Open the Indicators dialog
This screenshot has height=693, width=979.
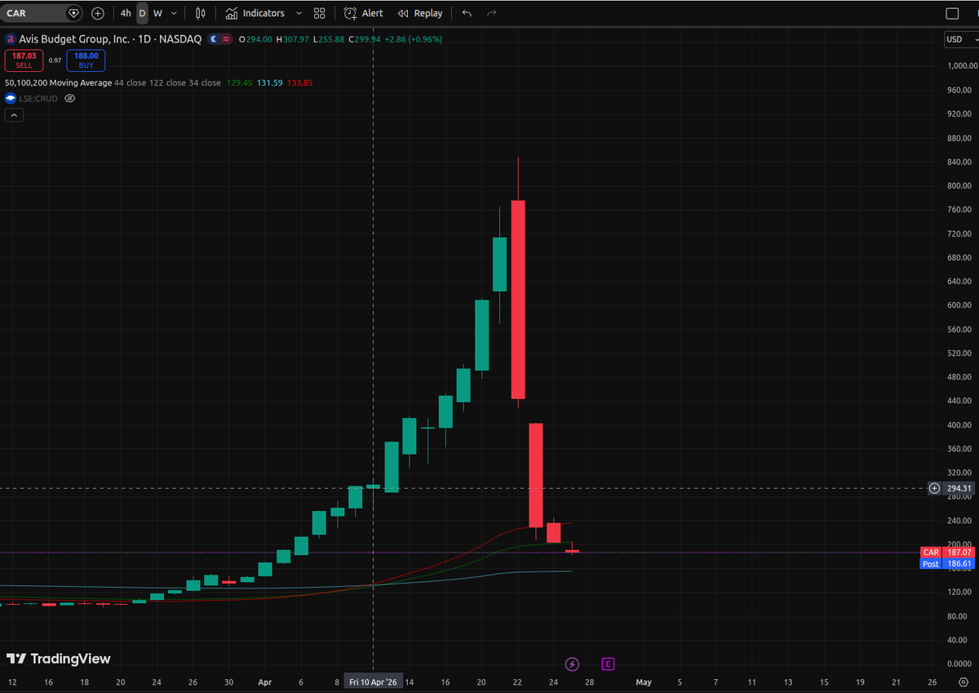255,13
